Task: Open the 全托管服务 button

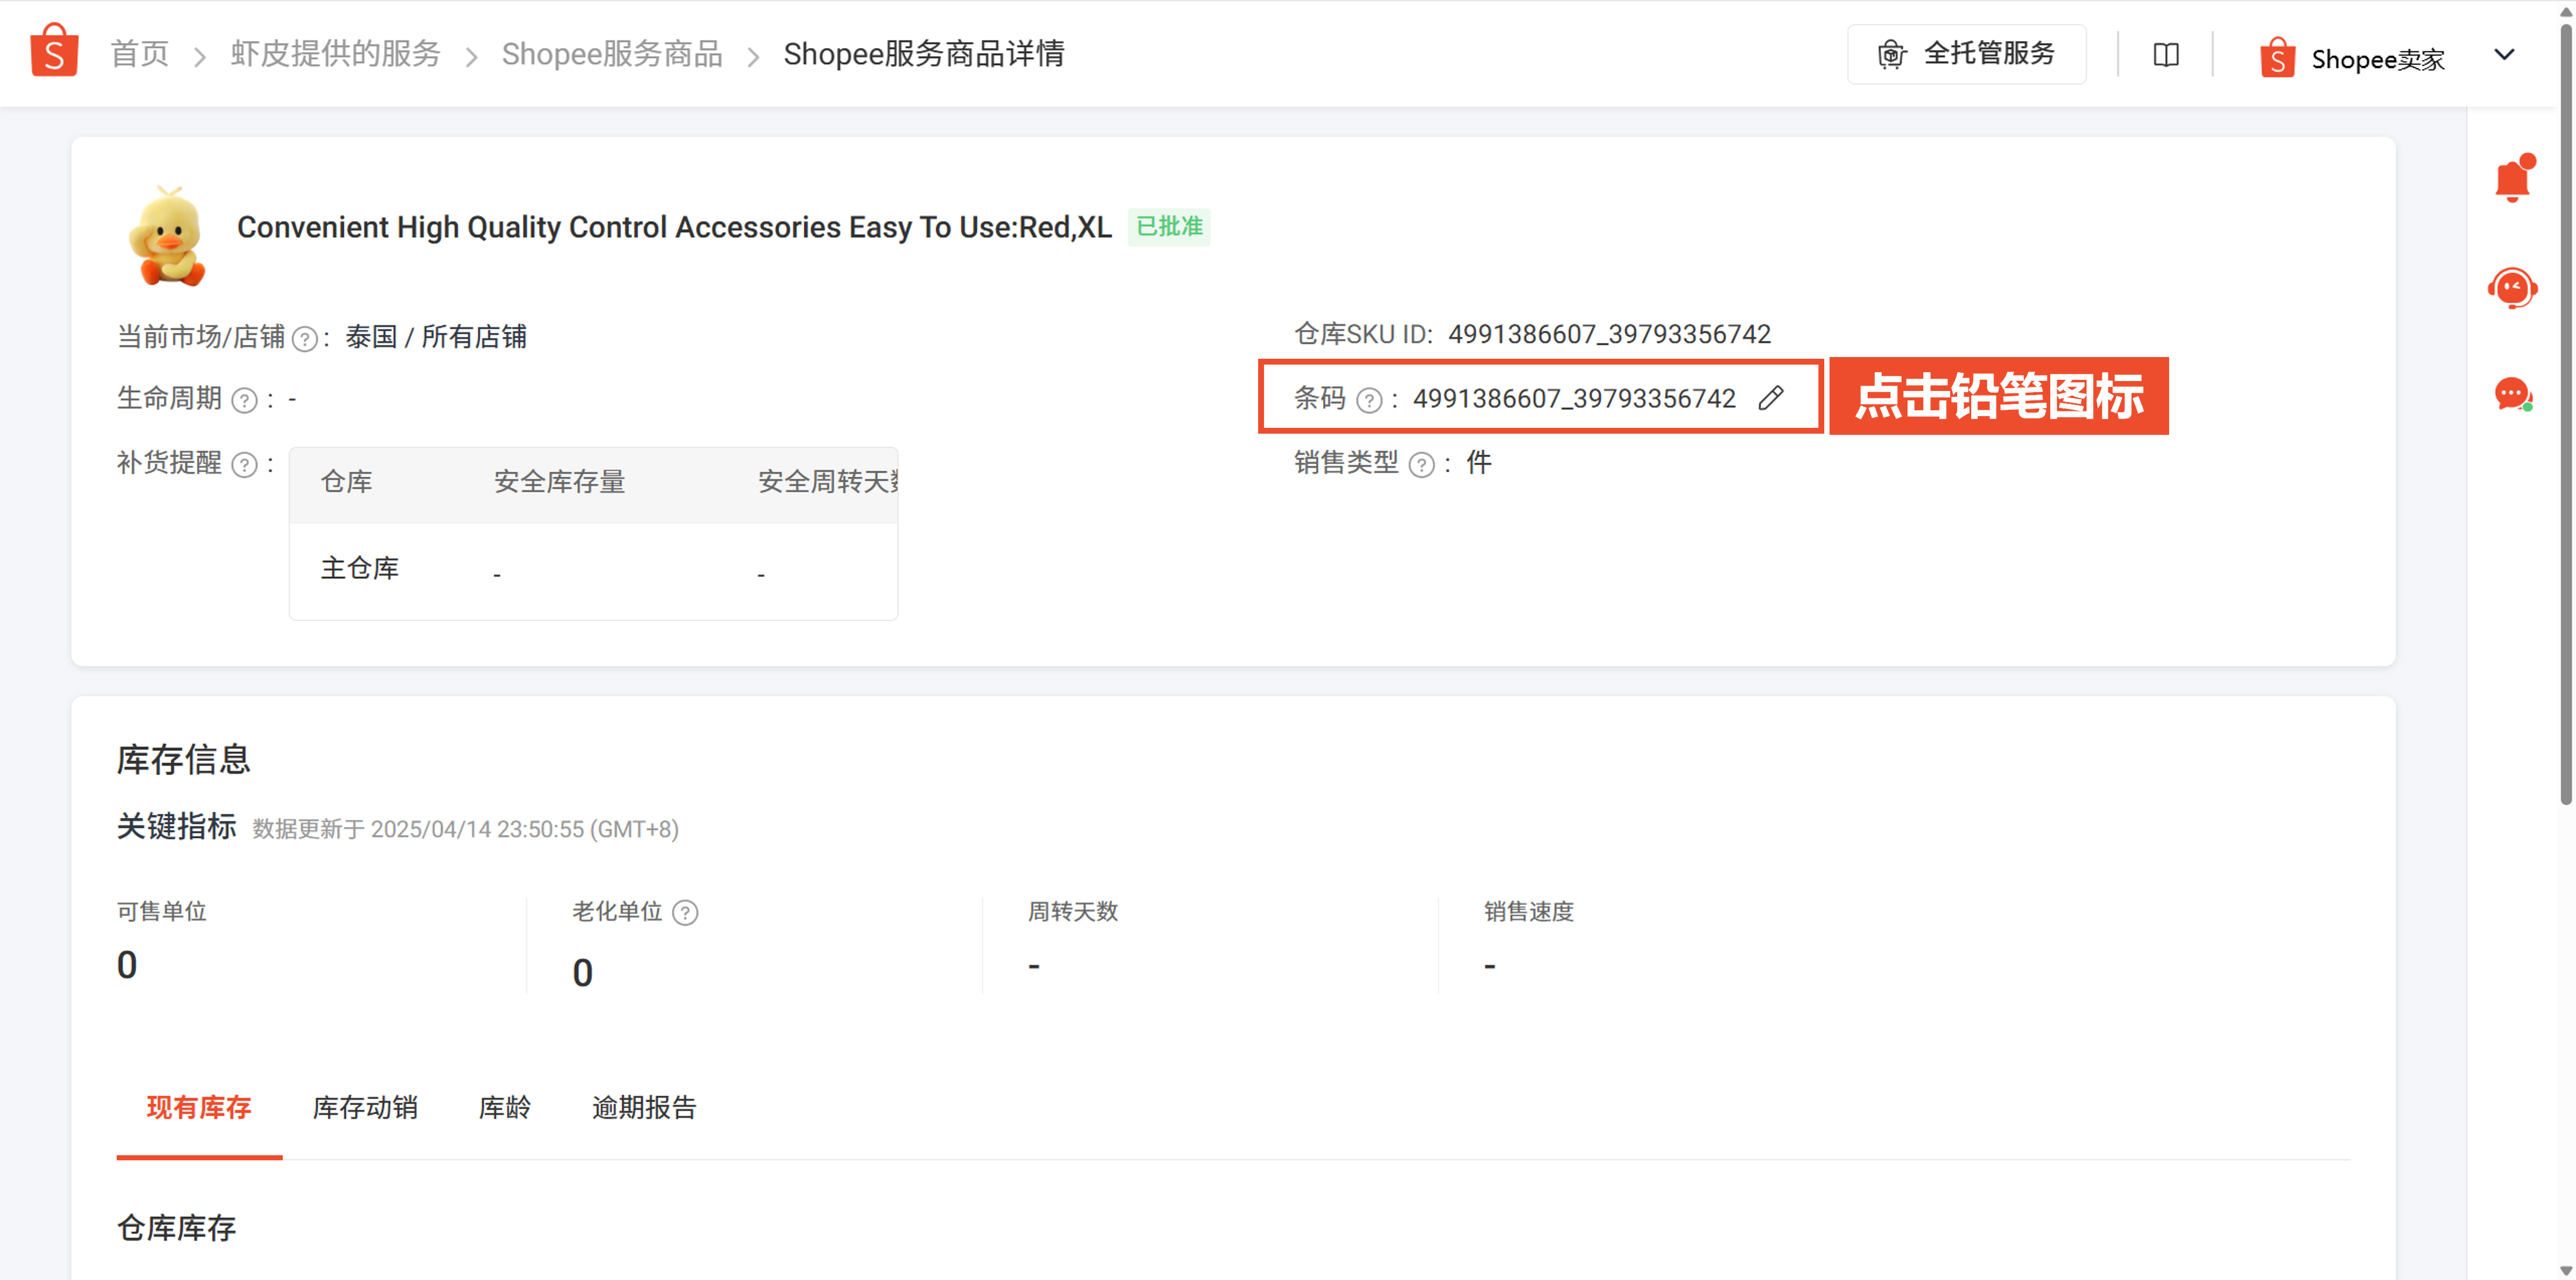Action: 1966,54
